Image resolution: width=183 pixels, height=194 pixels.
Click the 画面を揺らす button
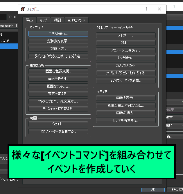(58, 79)
